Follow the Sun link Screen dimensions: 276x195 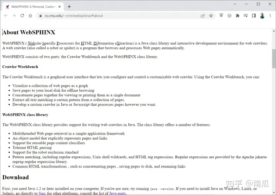coord(42,193)
